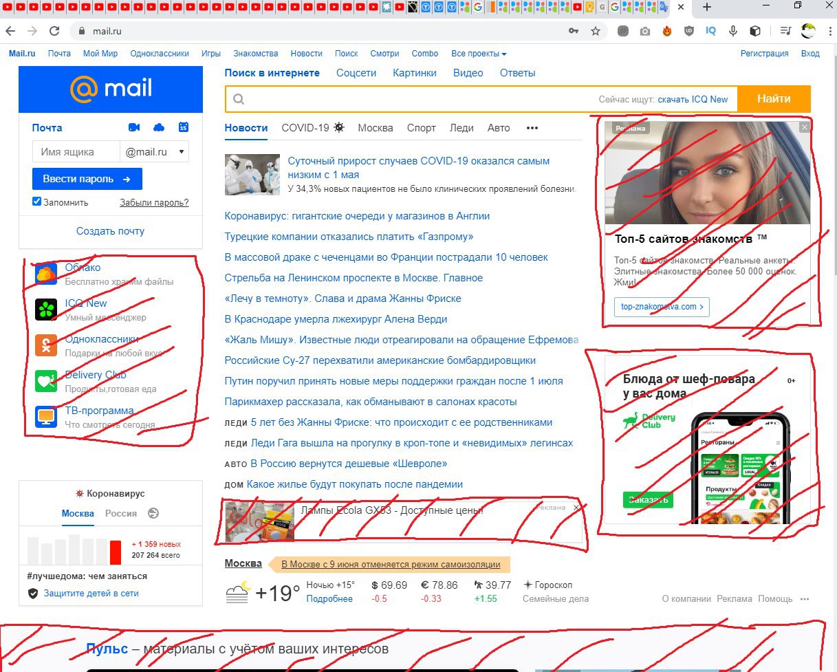
Task: Toggle the Запомнить checkbox
Action: 37,202
